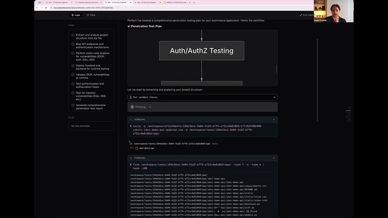Viewport: 388px width, 218px height.
Task: Click the static/index.html output path
Action: click(199, 200)
